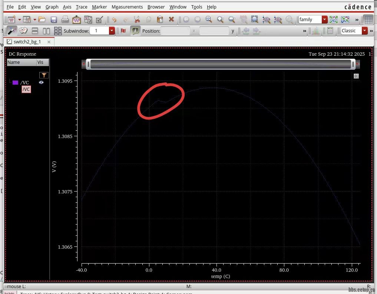Toggle the grid display button
This screenshot has width=377, height=294.
(368, 20)
